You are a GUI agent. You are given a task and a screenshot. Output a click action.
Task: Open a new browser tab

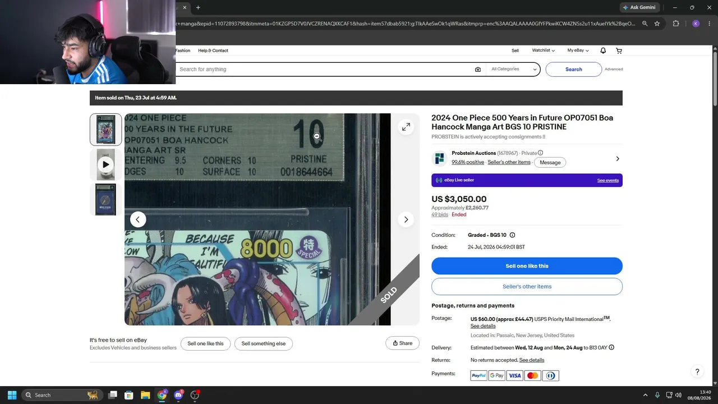198,7
